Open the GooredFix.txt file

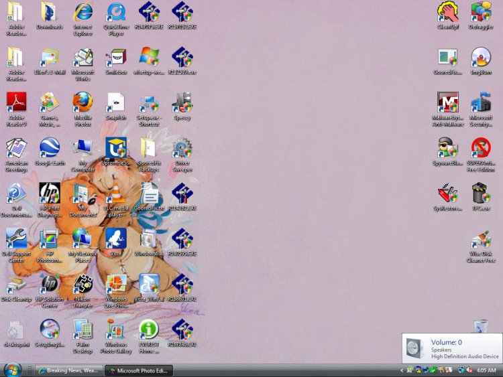pos(149,198)
